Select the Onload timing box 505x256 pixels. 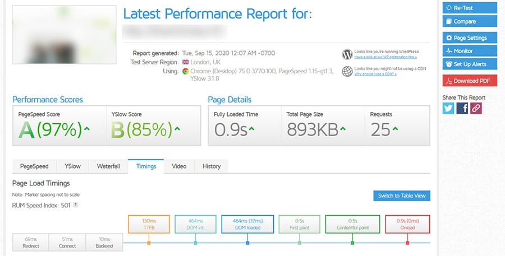click(407, 224)
